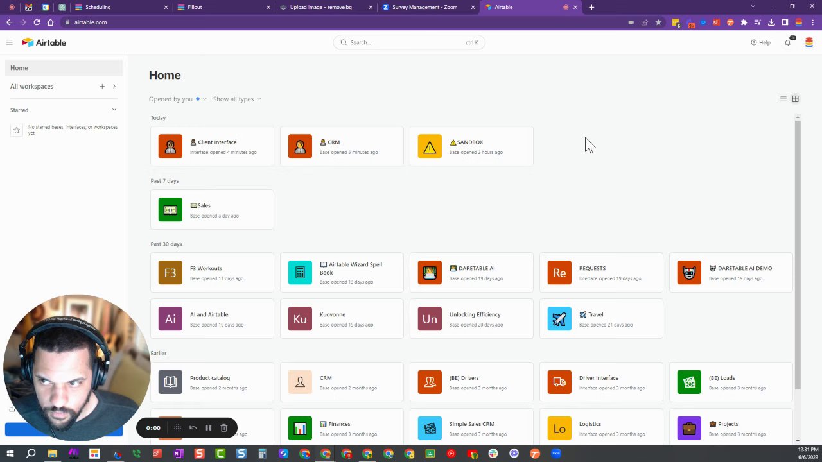Open Windows taskbar search
Image resolution: width=822 pixels, height=462 pixels.
click(31, 454)
